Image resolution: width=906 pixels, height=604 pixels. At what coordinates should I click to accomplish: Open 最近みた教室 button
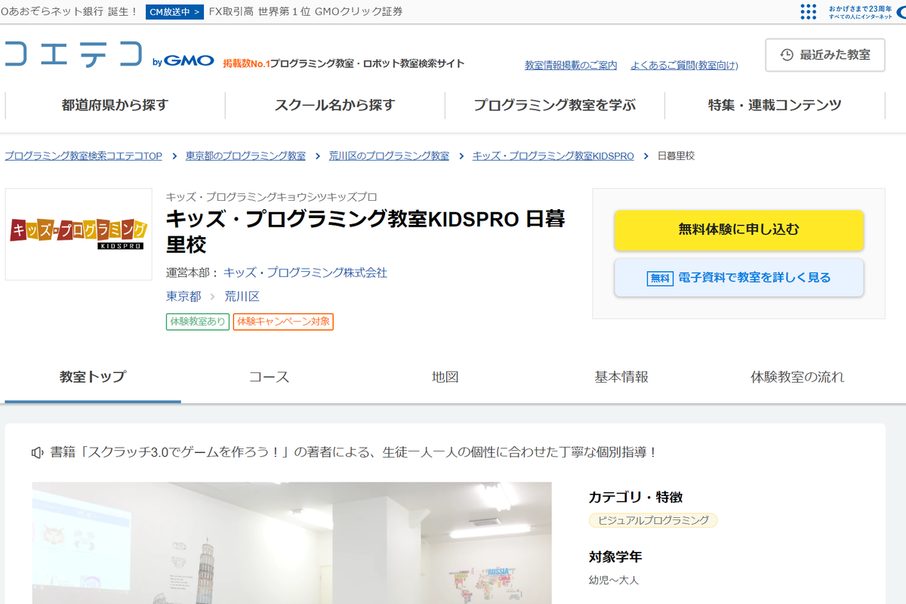824,55
